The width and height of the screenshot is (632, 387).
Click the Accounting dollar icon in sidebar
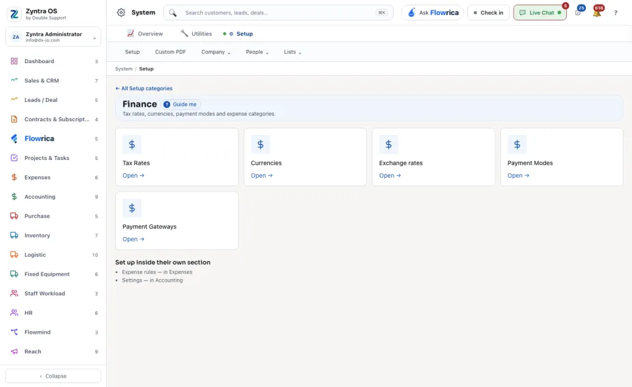(14, 196)
